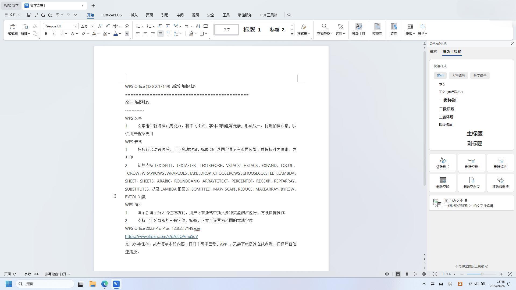Toggle bold formatting
The image size is (516, 290).
click(46, 34)
